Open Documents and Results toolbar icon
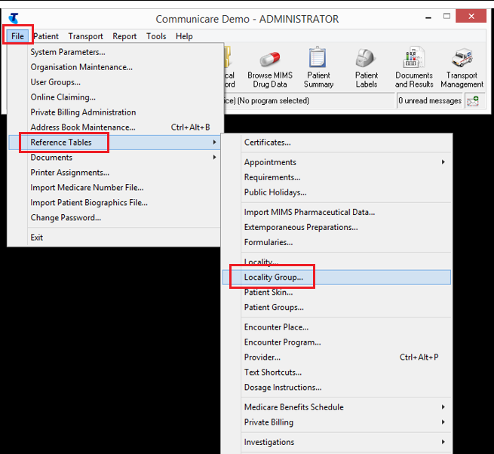This screenshot has height=454, width=494. (x=414, y=68)
